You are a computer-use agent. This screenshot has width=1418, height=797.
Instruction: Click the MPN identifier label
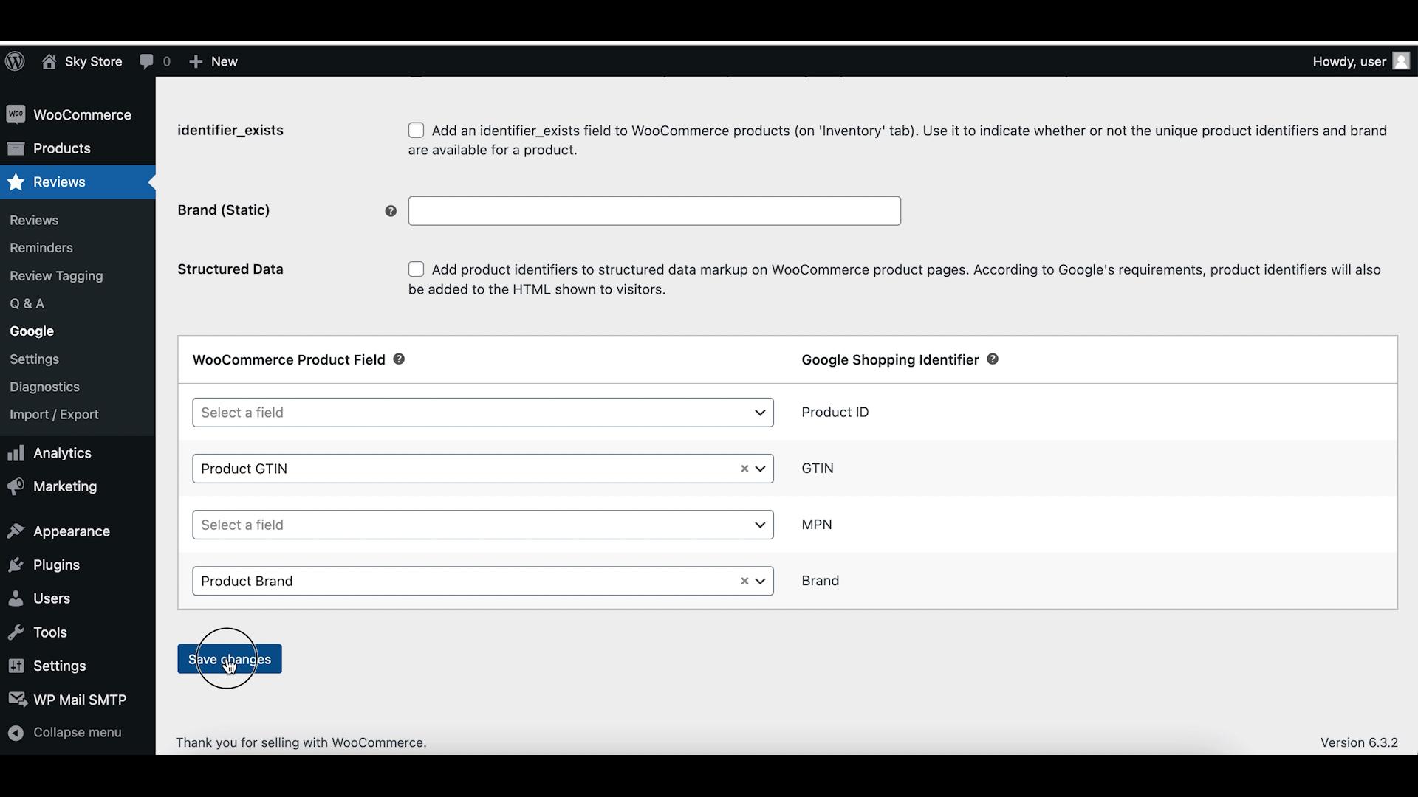click(x=817, y=525)
